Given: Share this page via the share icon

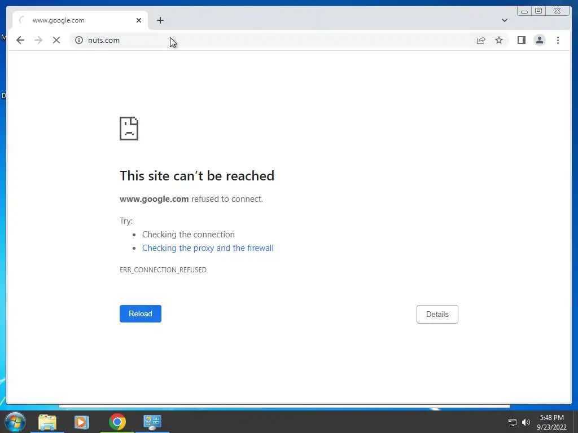Looking at the screenshot, I should 481,40.
